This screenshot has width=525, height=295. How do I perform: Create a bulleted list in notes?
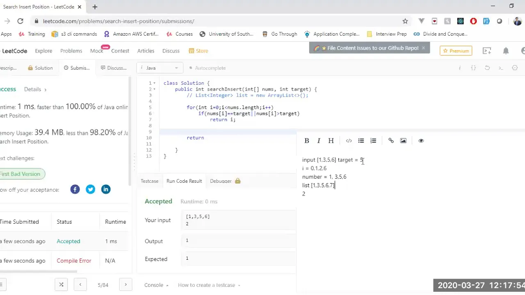(361, 141)
